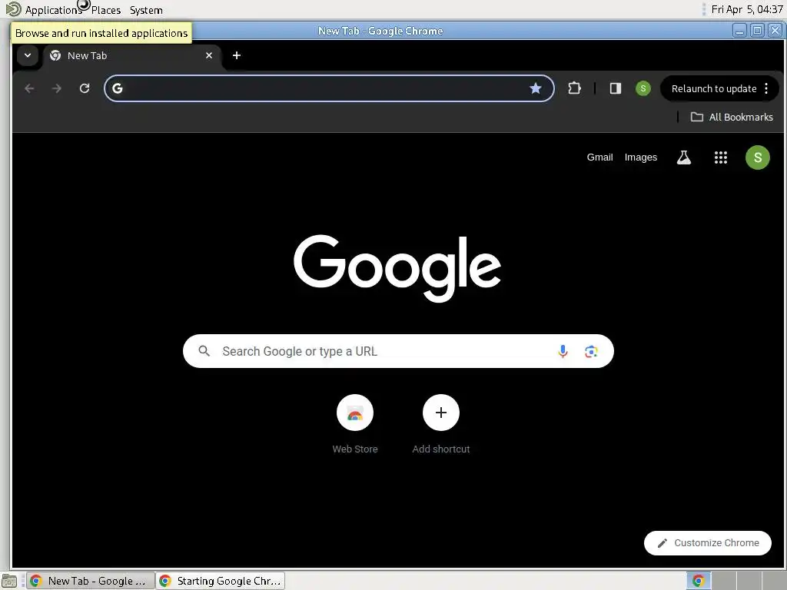
Task: Select New Tab - Google taskbar entry
Action: click(91, 581)
